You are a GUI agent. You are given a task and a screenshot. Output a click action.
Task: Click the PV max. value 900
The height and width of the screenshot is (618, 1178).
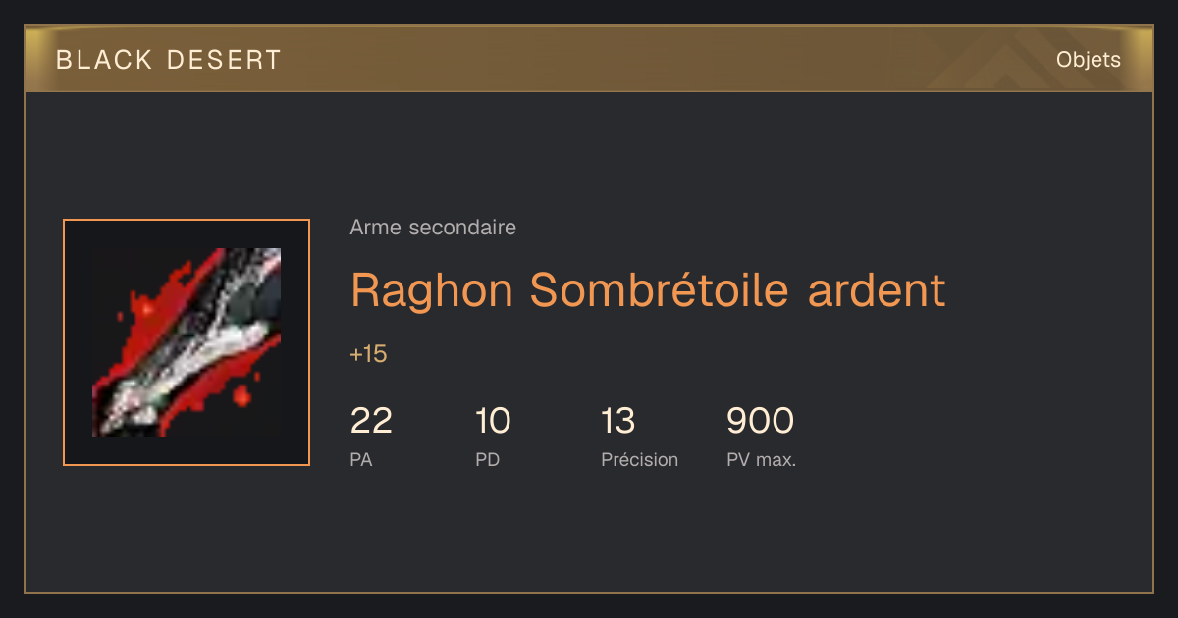click(x=760, y=421)
